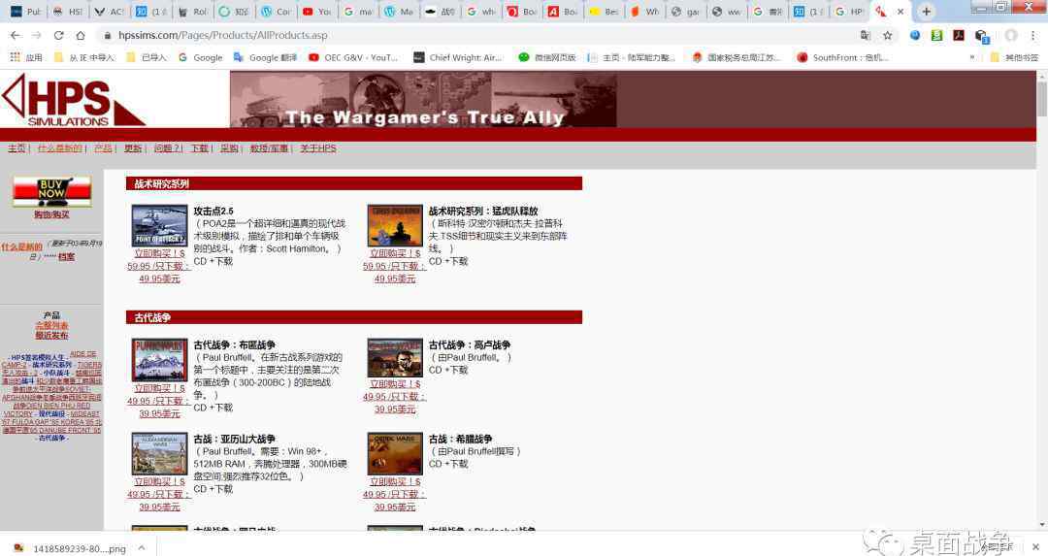Open the 从 IE 中导入 bookmark folder

click(x=84, y=57)
